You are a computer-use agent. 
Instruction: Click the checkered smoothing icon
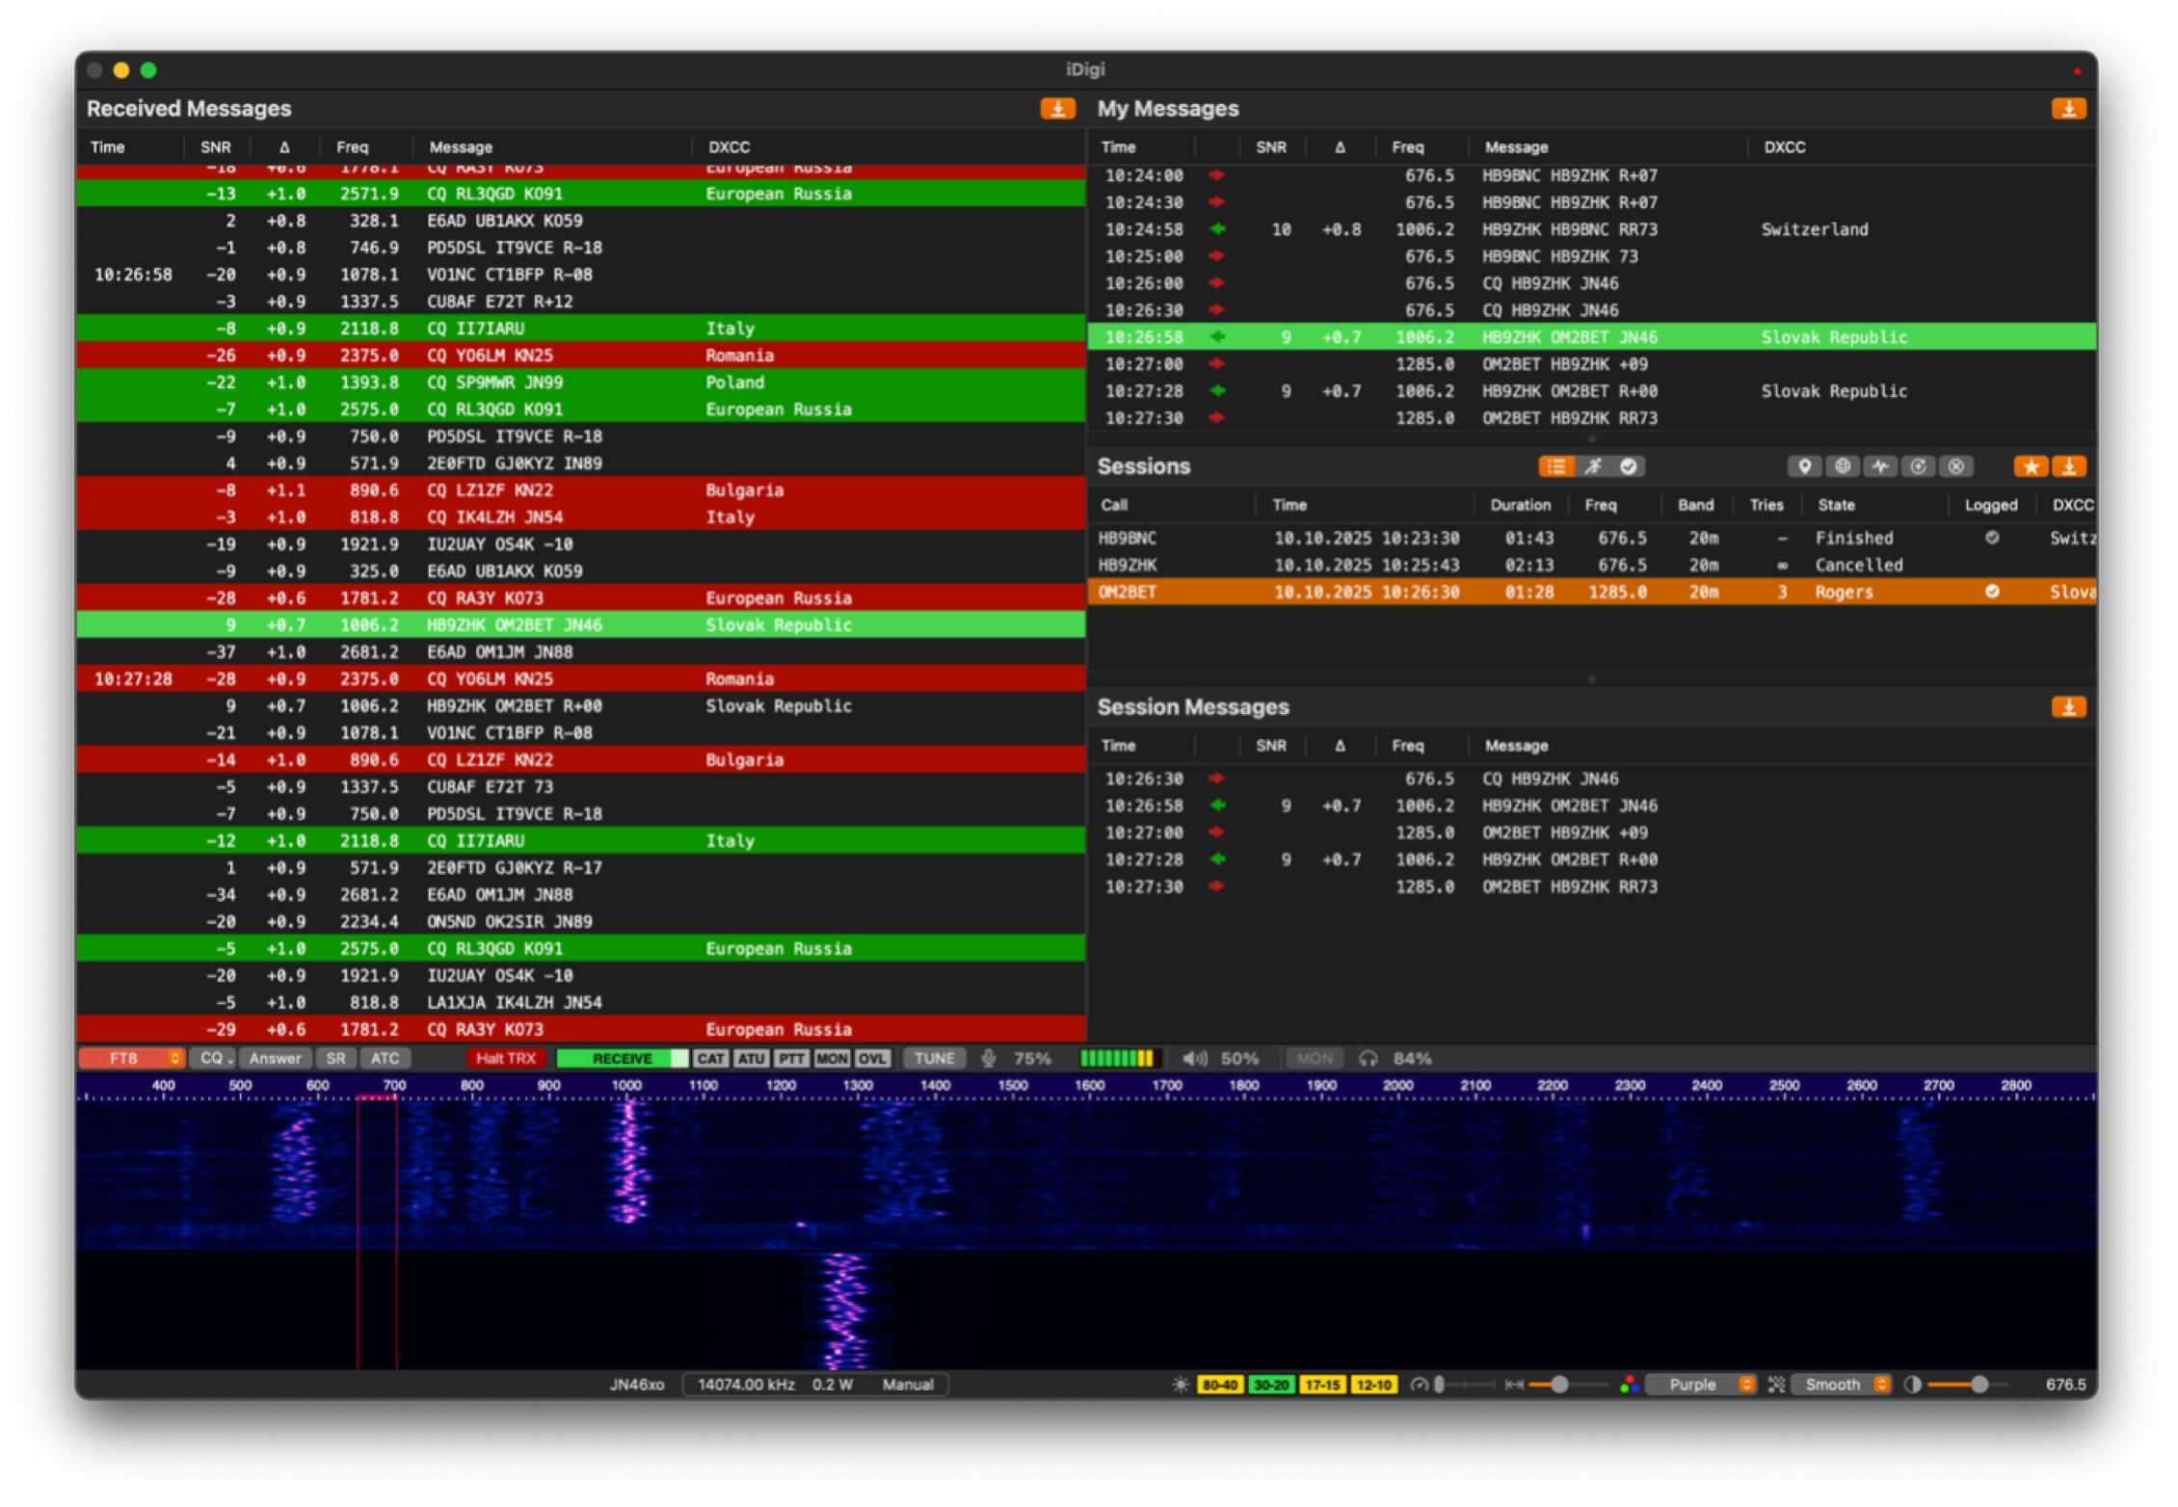[x=1777, y=1385]
